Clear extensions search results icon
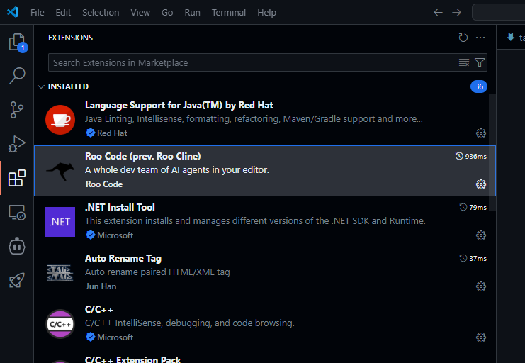The image size is (525, 363). (464, 62)
